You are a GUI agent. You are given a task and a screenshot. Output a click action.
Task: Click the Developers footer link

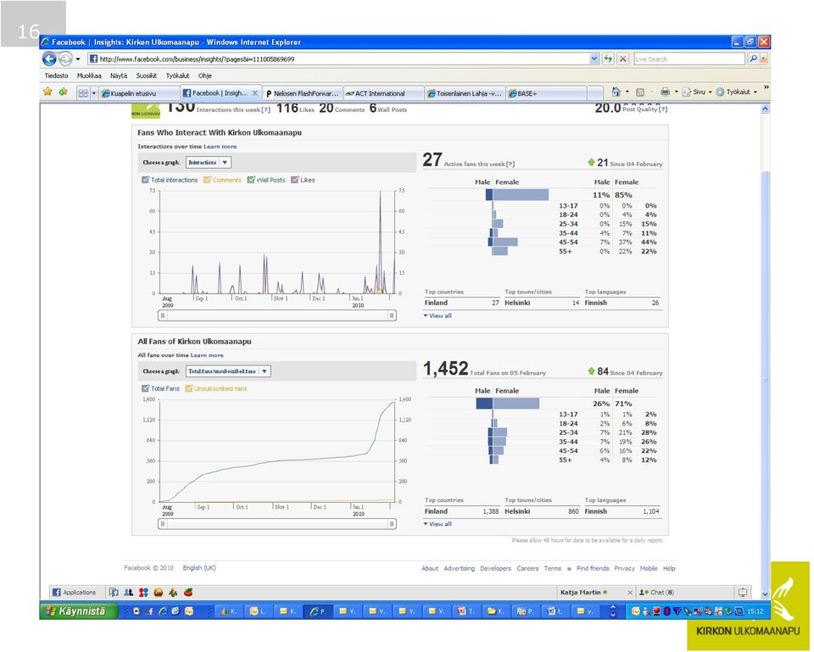click(x=496, y=569)
